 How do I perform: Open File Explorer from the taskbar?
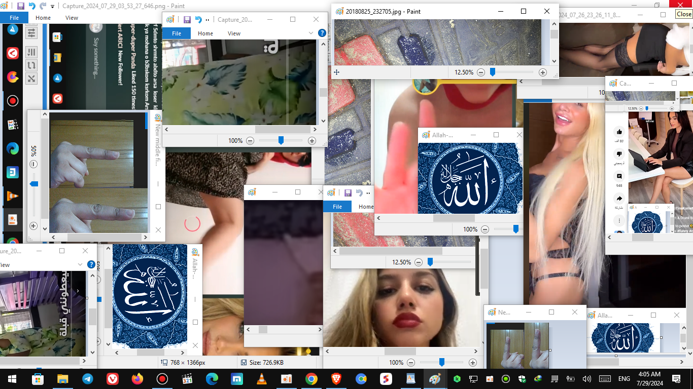pos(62,379)
